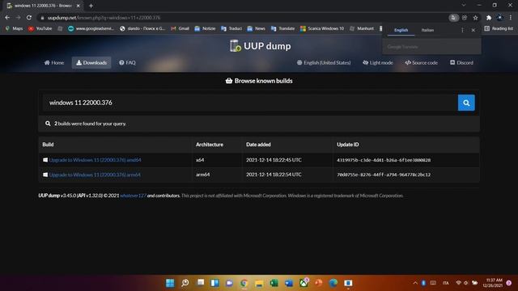Open the Discord link
Image resolution: width=518 pixels, height=291 pixels.
pos(461,63)
